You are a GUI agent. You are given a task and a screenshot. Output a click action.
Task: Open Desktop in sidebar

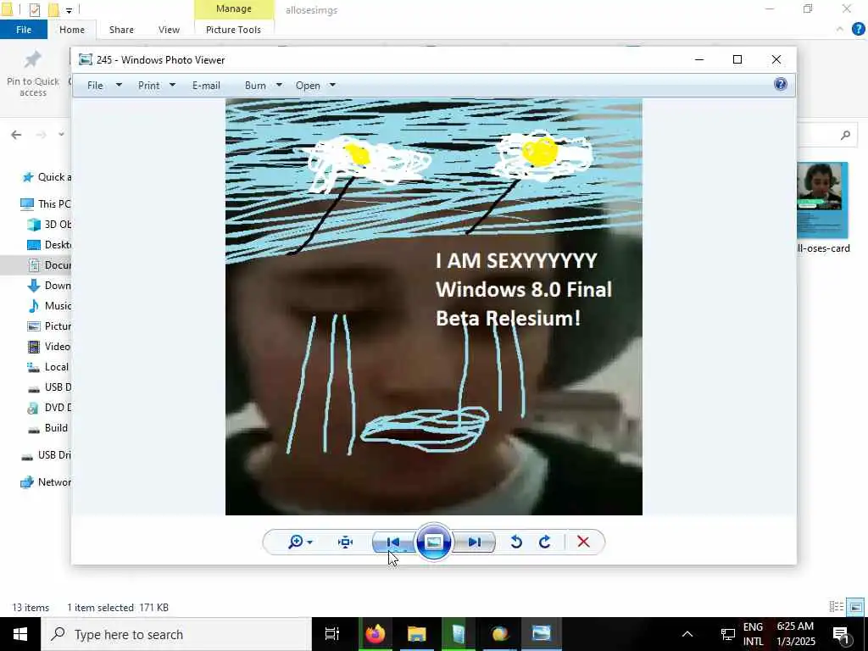[x=50, y=245]
